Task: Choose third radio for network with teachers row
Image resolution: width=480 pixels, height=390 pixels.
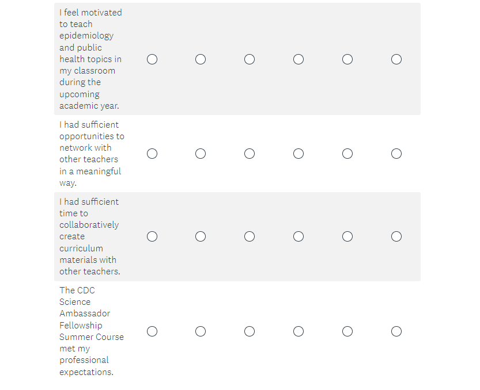Action: coord(250,154)
